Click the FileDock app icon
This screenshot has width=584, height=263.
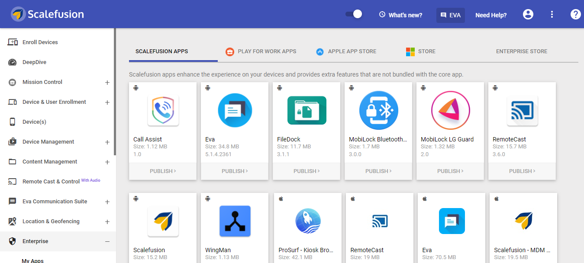point(307,110)
